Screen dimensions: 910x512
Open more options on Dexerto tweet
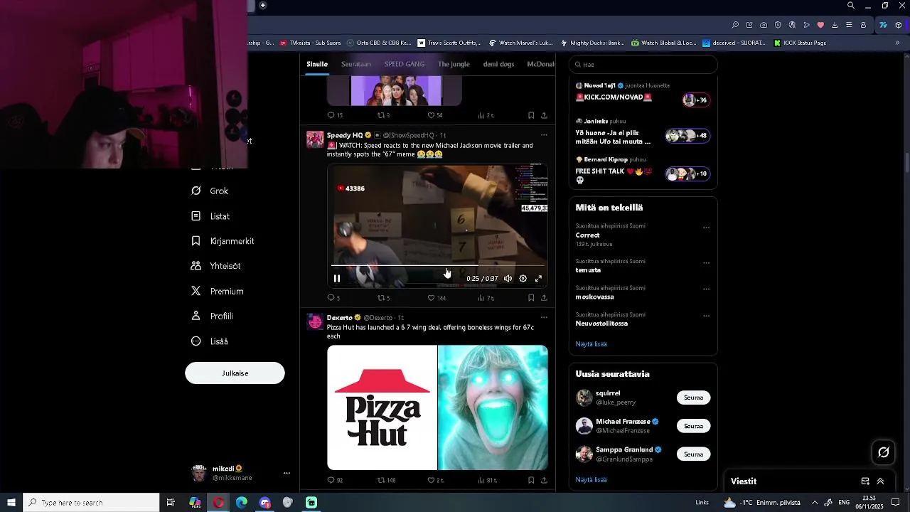click(x=544, y=317)
